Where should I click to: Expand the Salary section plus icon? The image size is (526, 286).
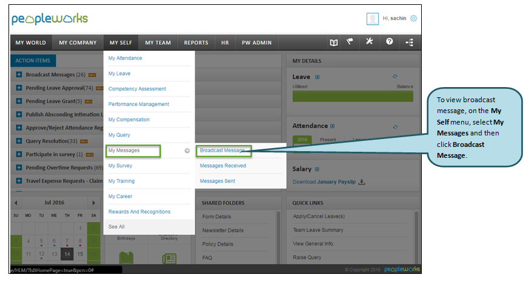(317, 169)
